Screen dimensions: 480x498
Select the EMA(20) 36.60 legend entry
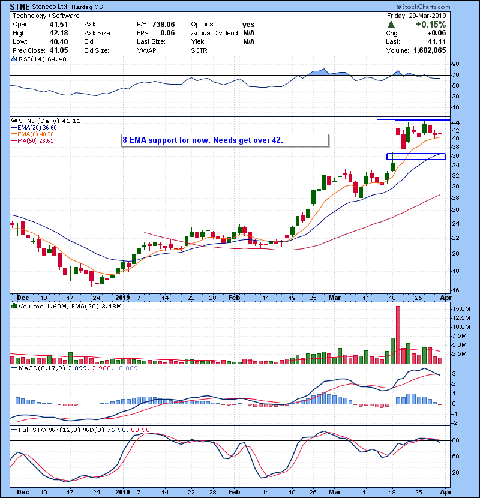tap(34, 128)
